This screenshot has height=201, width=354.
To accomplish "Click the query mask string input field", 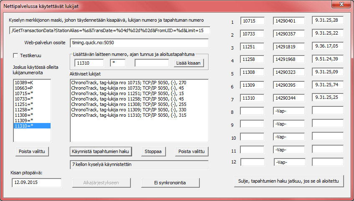I will (110, 30).
